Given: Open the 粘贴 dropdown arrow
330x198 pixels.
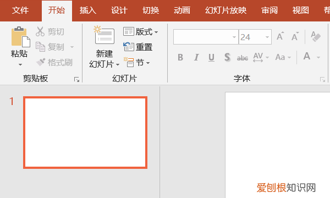Looking at the screenshot, I should pyautogui.click(x=20, y=64).
